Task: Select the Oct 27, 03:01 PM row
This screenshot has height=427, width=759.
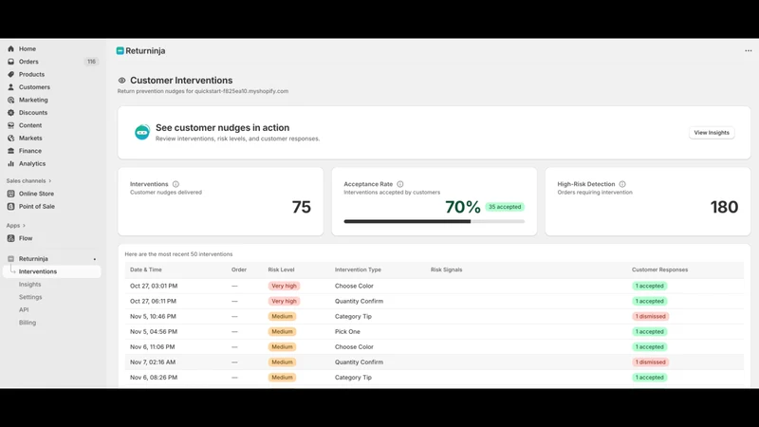Action: (x=435, y=286)
